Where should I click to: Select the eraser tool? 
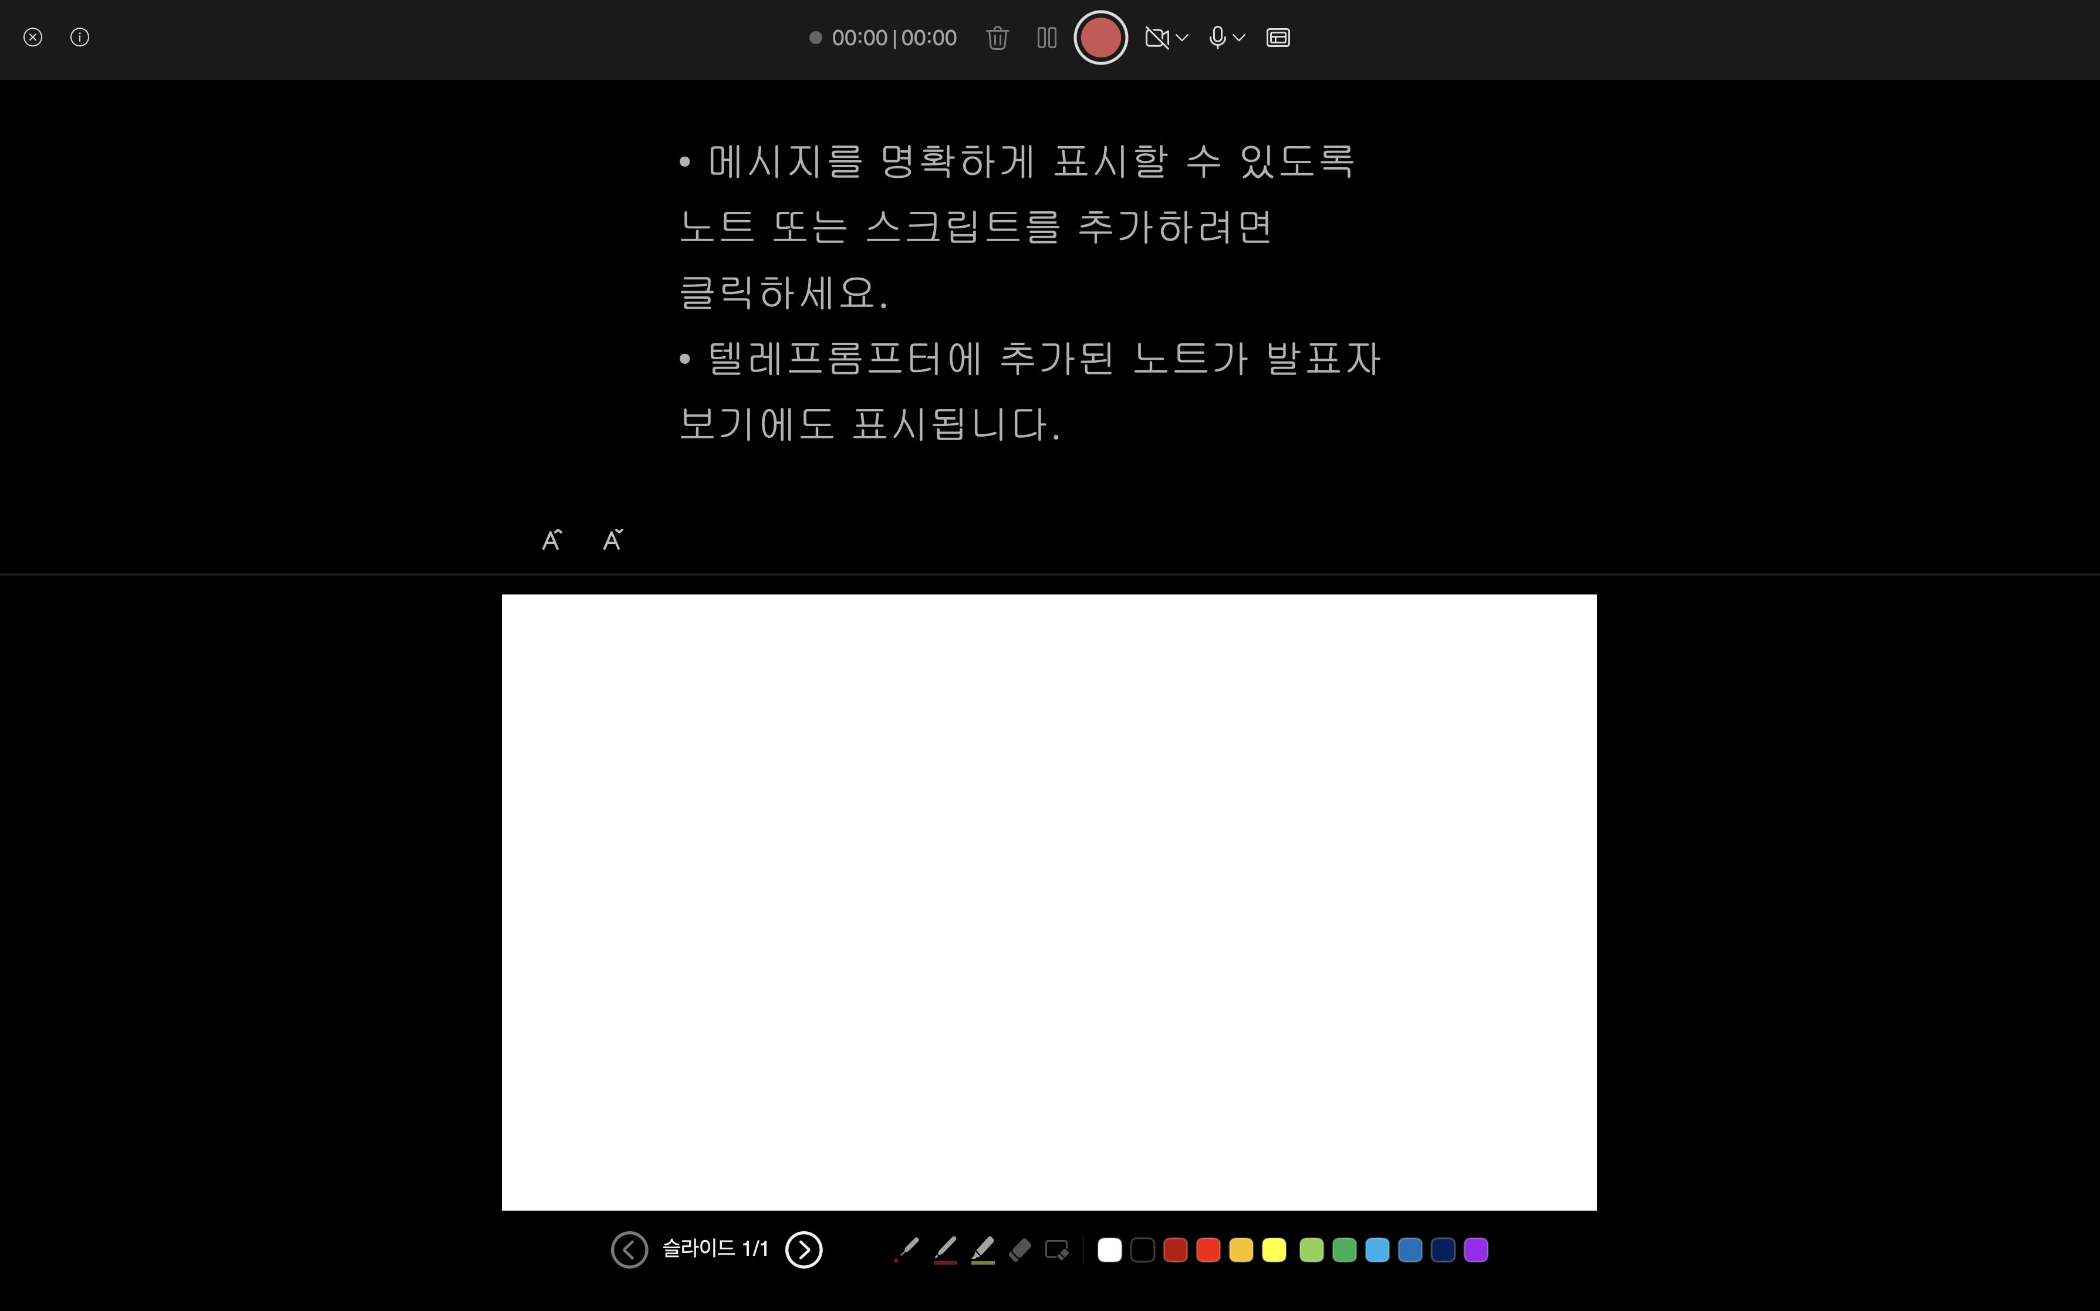pyautogui.click(x=1019, y=1249)
